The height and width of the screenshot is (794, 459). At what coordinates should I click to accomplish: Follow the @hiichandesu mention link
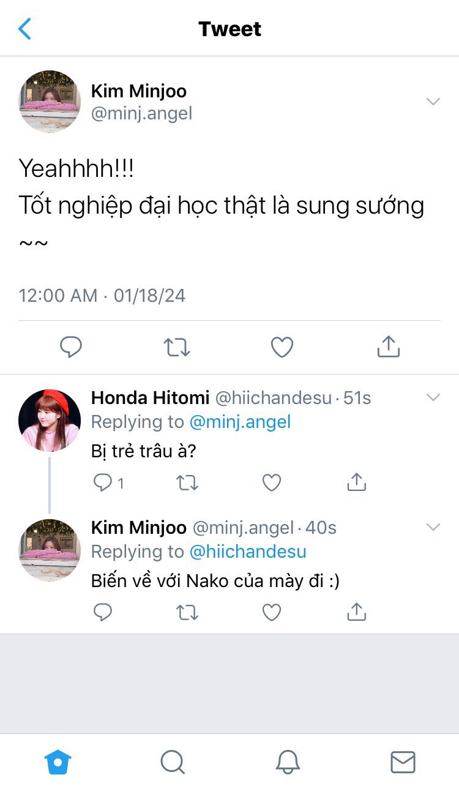(x=248, y=552)
